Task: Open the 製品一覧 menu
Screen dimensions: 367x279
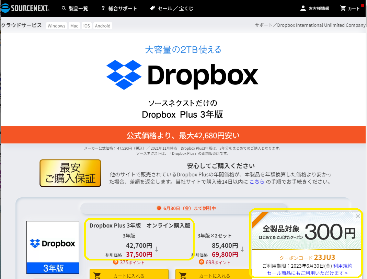Action: coord(78,9)
